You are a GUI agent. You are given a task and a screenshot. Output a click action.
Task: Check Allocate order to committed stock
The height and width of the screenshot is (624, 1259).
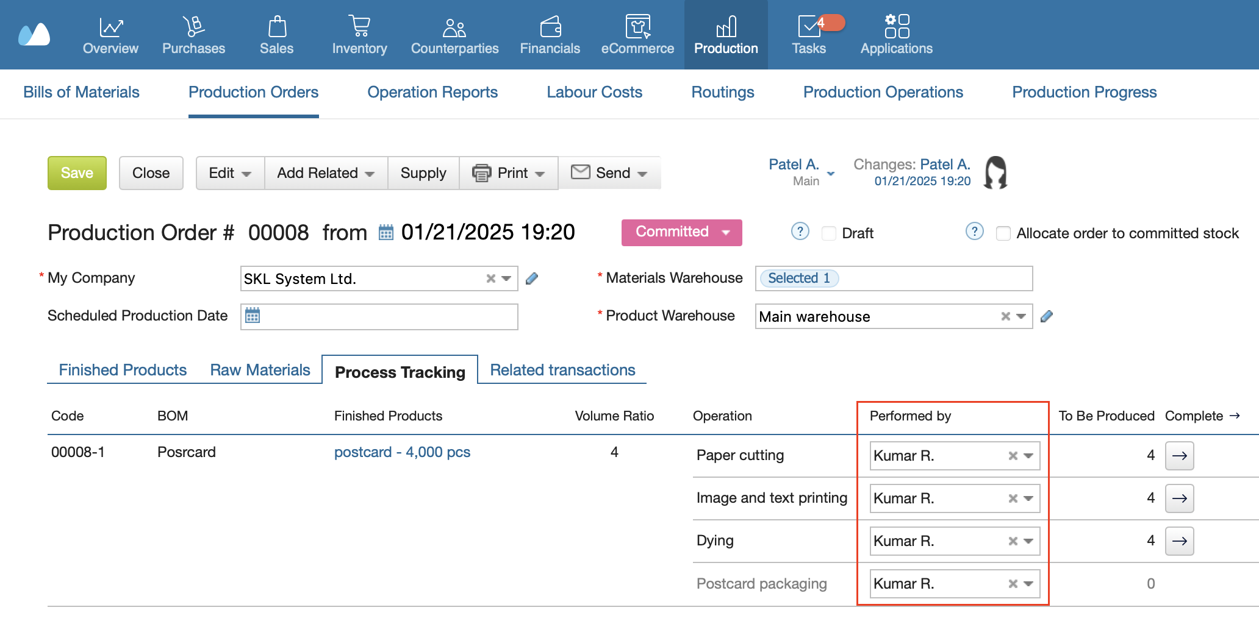pos(1003,233)
